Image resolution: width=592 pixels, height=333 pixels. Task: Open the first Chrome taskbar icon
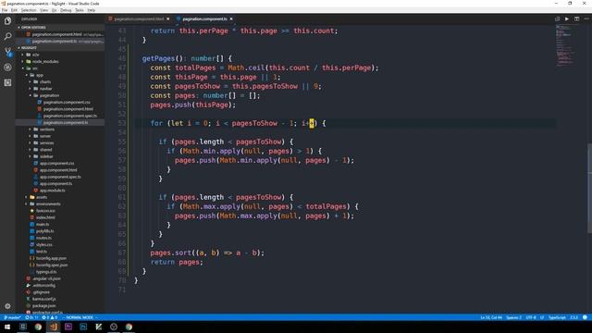pos(38,327)
